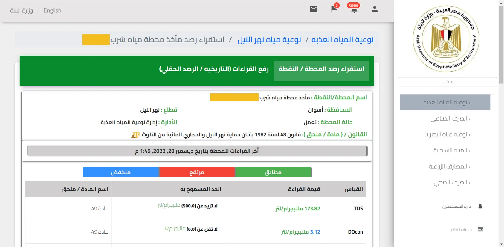Click the 173.82 TDS reading value
Image resolution: width=504 pixels, height=247 pixels.
(x=298, y=209)
